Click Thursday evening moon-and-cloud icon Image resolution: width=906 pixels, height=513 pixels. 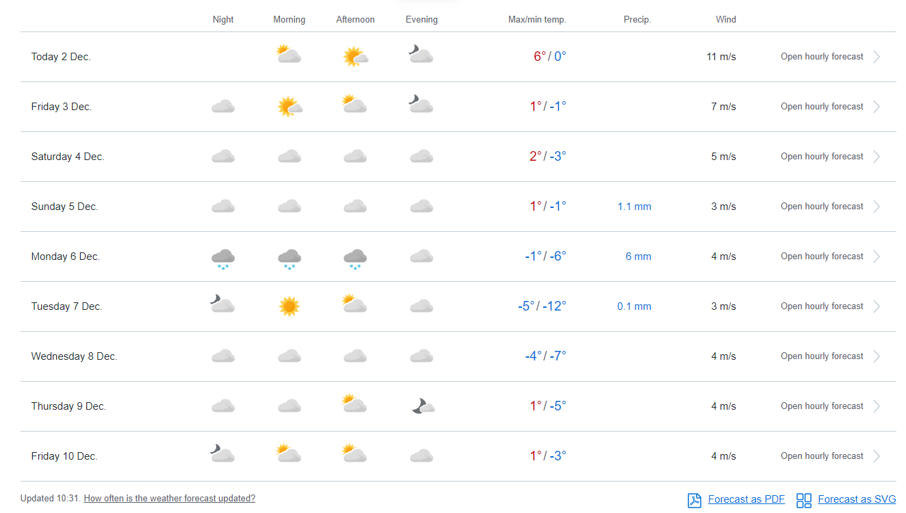coord(422,406)
